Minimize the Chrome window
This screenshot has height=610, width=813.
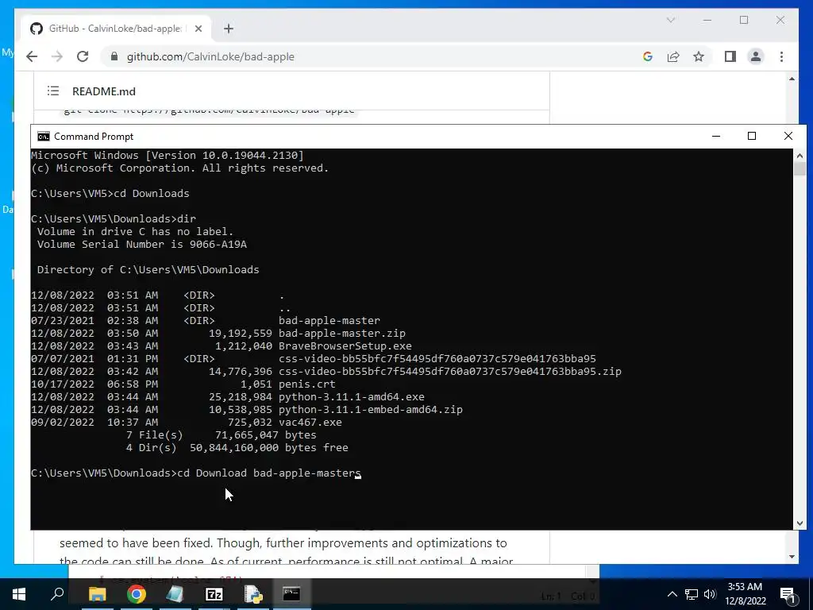tap(707, 20)
